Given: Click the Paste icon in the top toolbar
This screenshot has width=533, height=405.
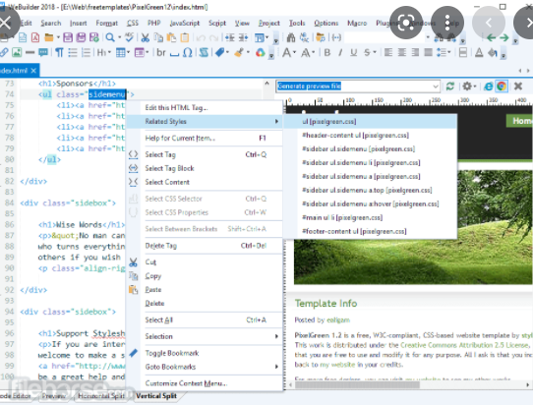Looking at the screenshot, I should coord(171,37).
